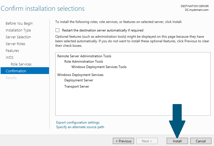Select the highlighted Confirmation step
The image size is (214, 146).
(x=25, y=71)
